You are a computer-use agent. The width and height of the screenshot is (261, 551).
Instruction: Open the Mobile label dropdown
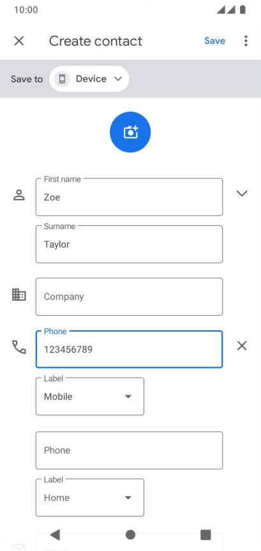pyautogui.click(x=90, y=397)
